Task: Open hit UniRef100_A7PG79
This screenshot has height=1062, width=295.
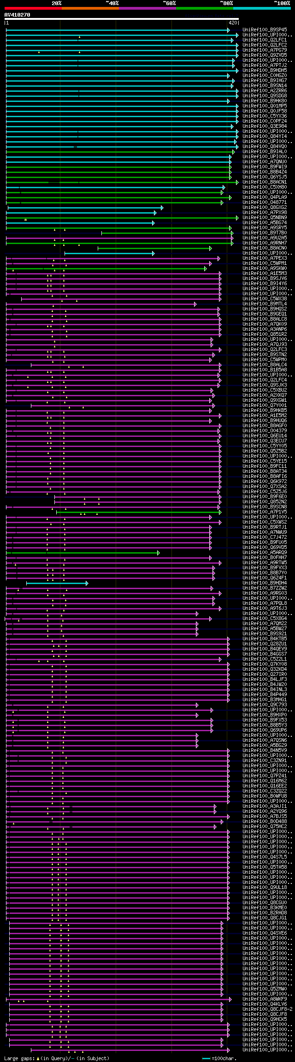Action: [265, 50]
